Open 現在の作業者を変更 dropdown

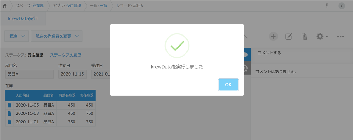click(57, 36)
